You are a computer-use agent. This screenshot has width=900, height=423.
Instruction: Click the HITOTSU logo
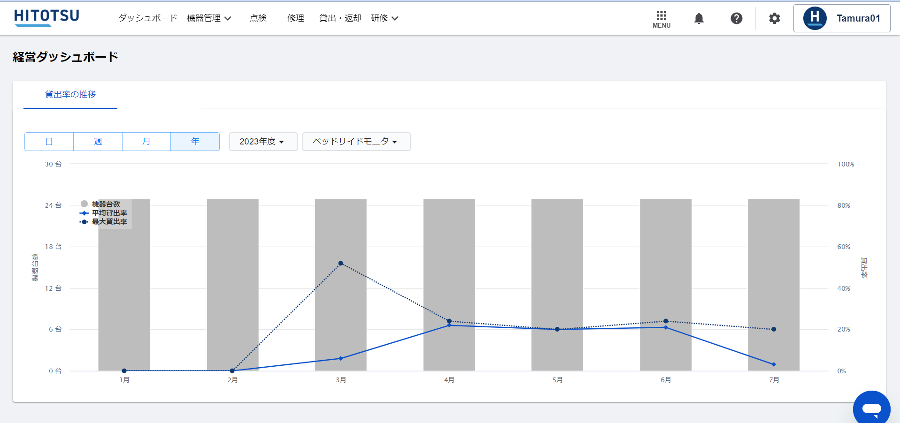(47, 17)
